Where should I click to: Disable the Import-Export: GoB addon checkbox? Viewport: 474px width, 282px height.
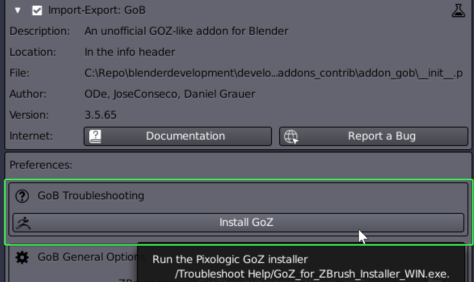point(37,10)
